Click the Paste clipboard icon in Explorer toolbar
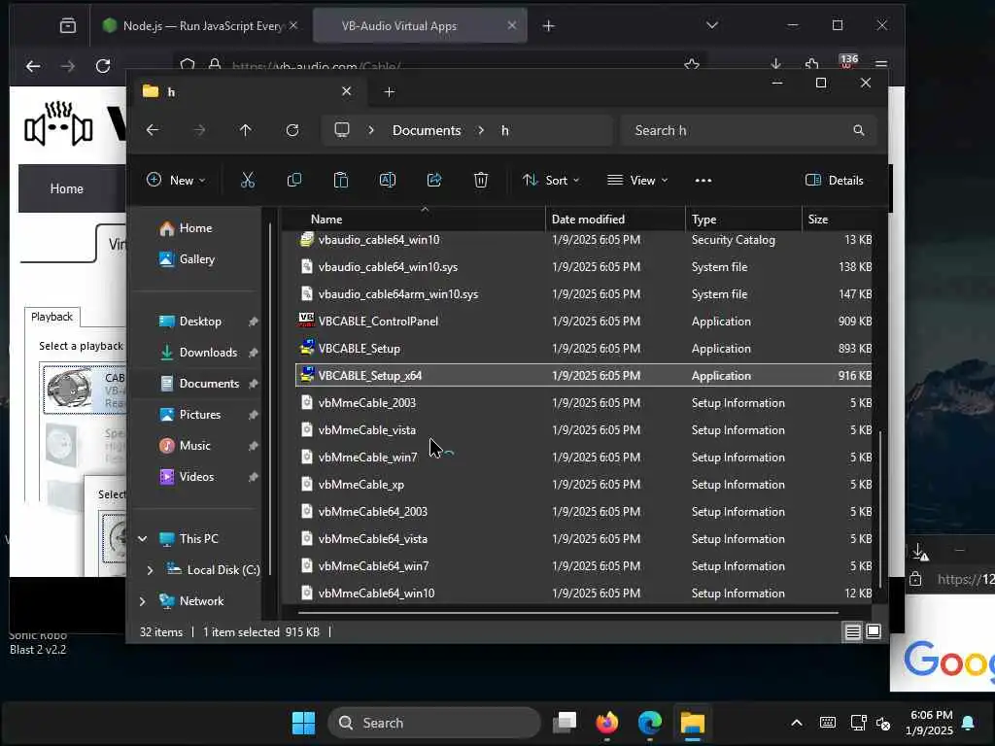Viewport: 995px width, 746px height. [341, 180]
